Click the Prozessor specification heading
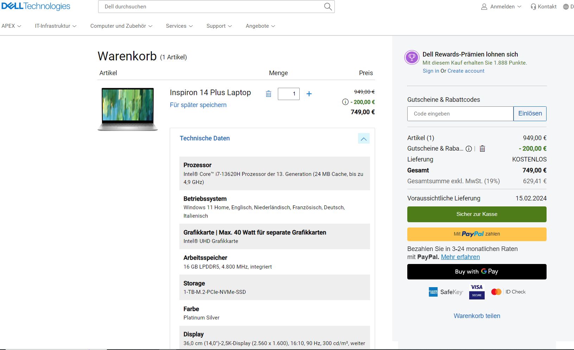574x350 pixels. [x=197, y=165]
